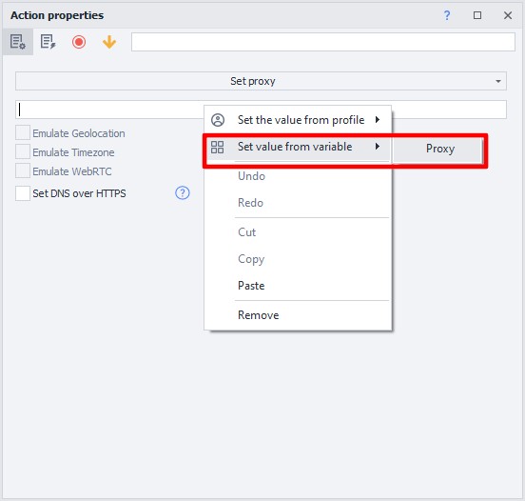Choose Paste from the context menu
525x501 pixels.
coord(251,286)
